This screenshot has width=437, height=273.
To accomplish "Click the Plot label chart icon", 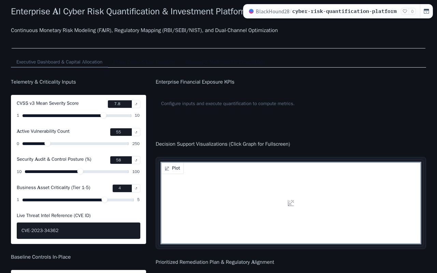I will point(167,168).
